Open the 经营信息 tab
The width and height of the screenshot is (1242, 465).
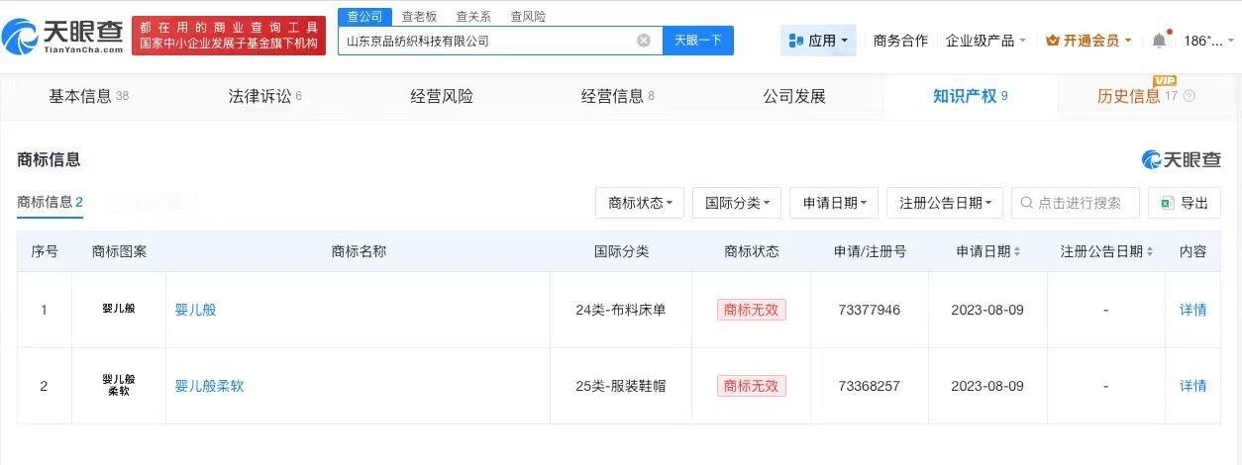coord(618,97)
